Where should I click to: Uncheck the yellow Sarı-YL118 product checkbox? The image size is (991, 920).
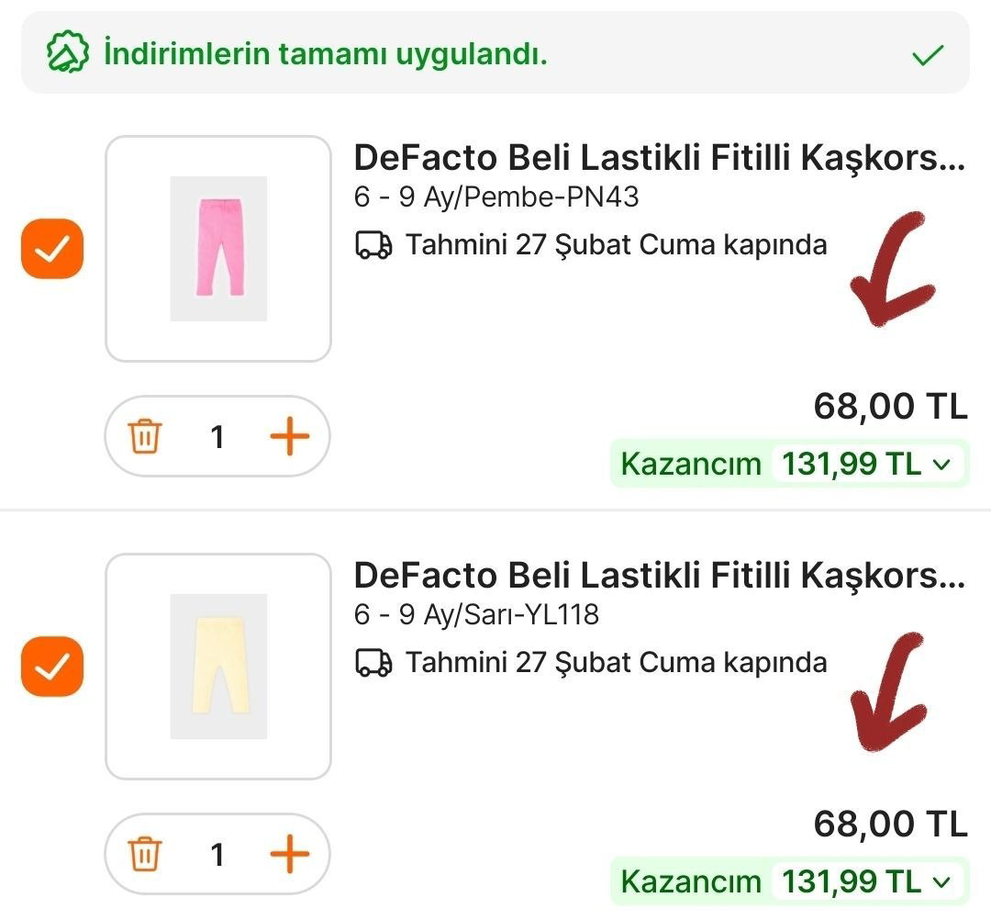pos(52,666)
